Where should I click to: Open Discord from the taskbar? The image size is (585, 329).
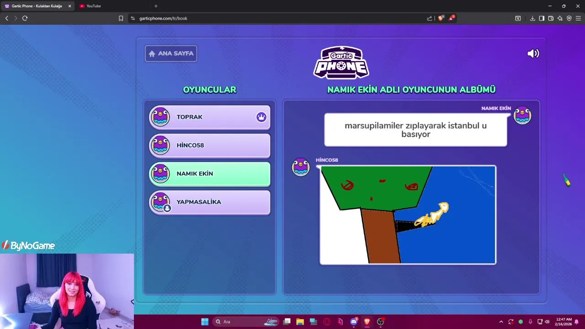pos(354,322)
